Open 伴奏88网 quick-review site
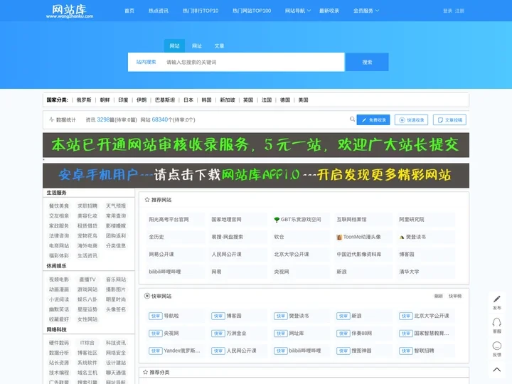This screenshot has width=512, height=384. click(x=361, y=334)
